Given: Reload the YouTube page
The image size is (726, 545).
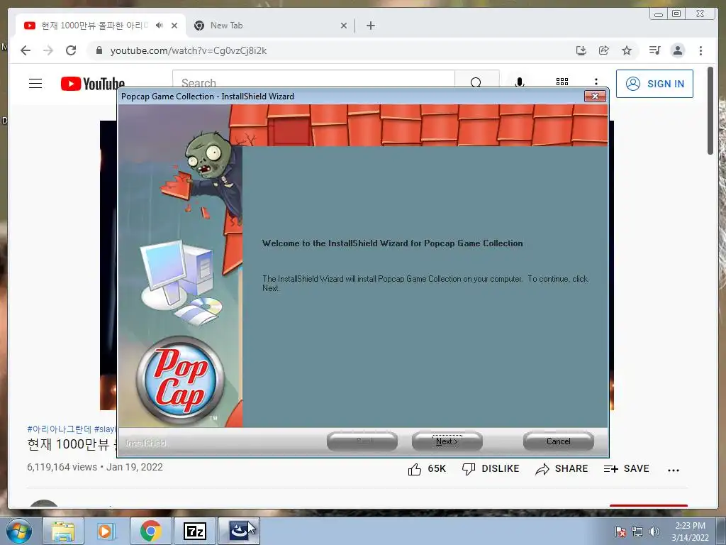Looking at the screenshot, I should point(71,50).
